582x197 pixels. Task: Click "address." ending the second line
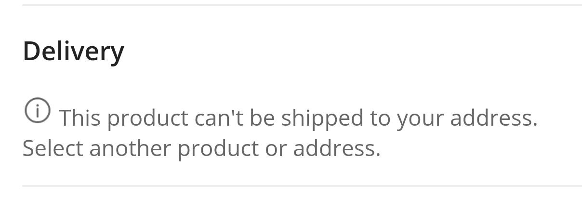337,148
